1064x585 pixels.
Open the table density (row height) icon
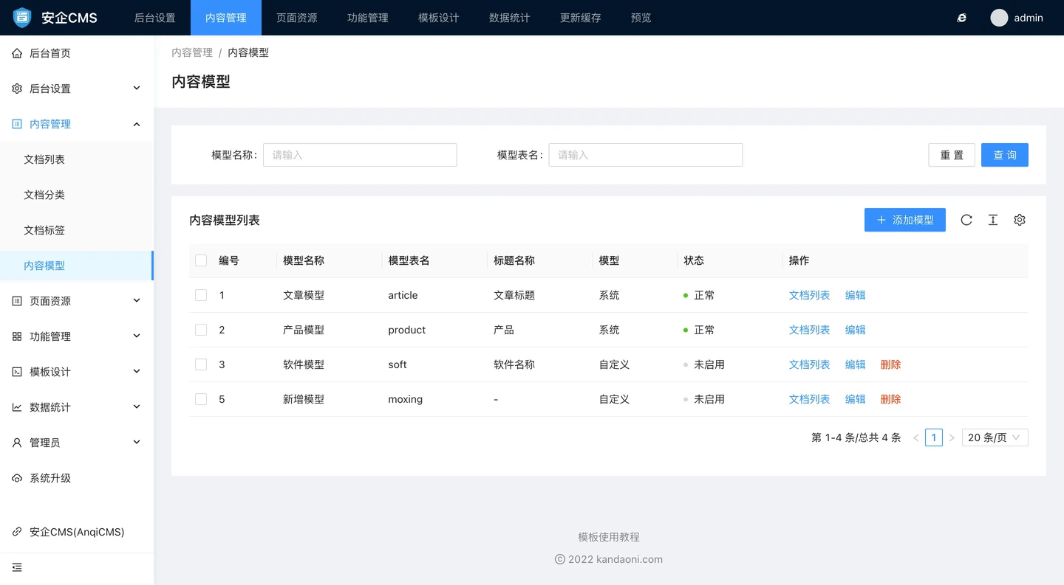pyautogui.click(x=993, y=220)
